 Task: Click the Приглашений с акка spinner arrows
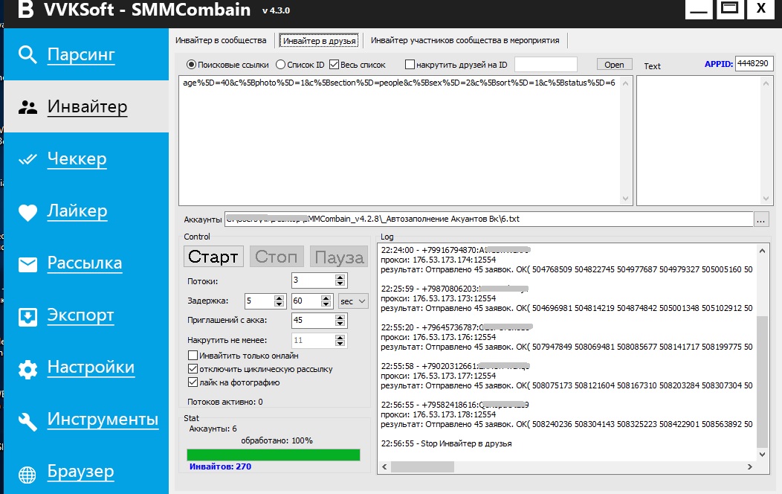pos(340,321)
